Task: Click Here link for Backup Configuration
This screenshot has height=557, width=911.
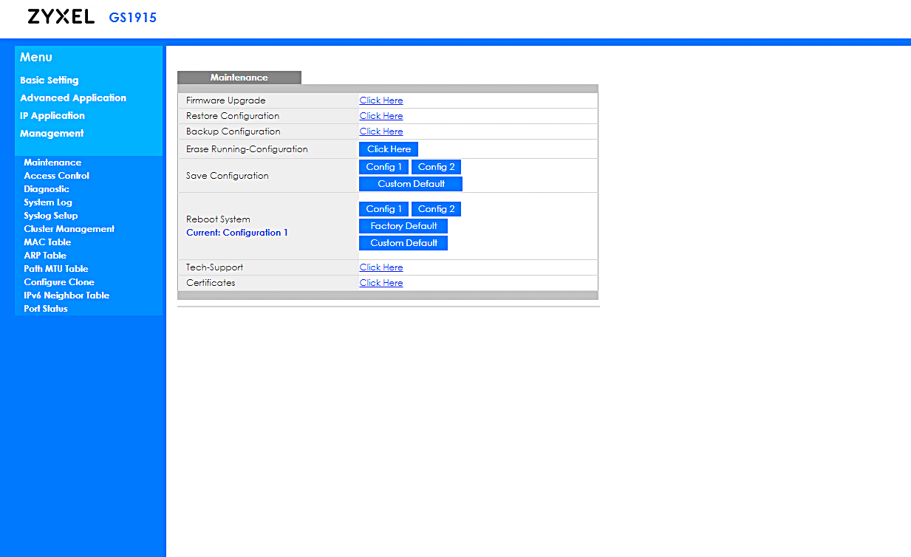Action: (381, 131)
